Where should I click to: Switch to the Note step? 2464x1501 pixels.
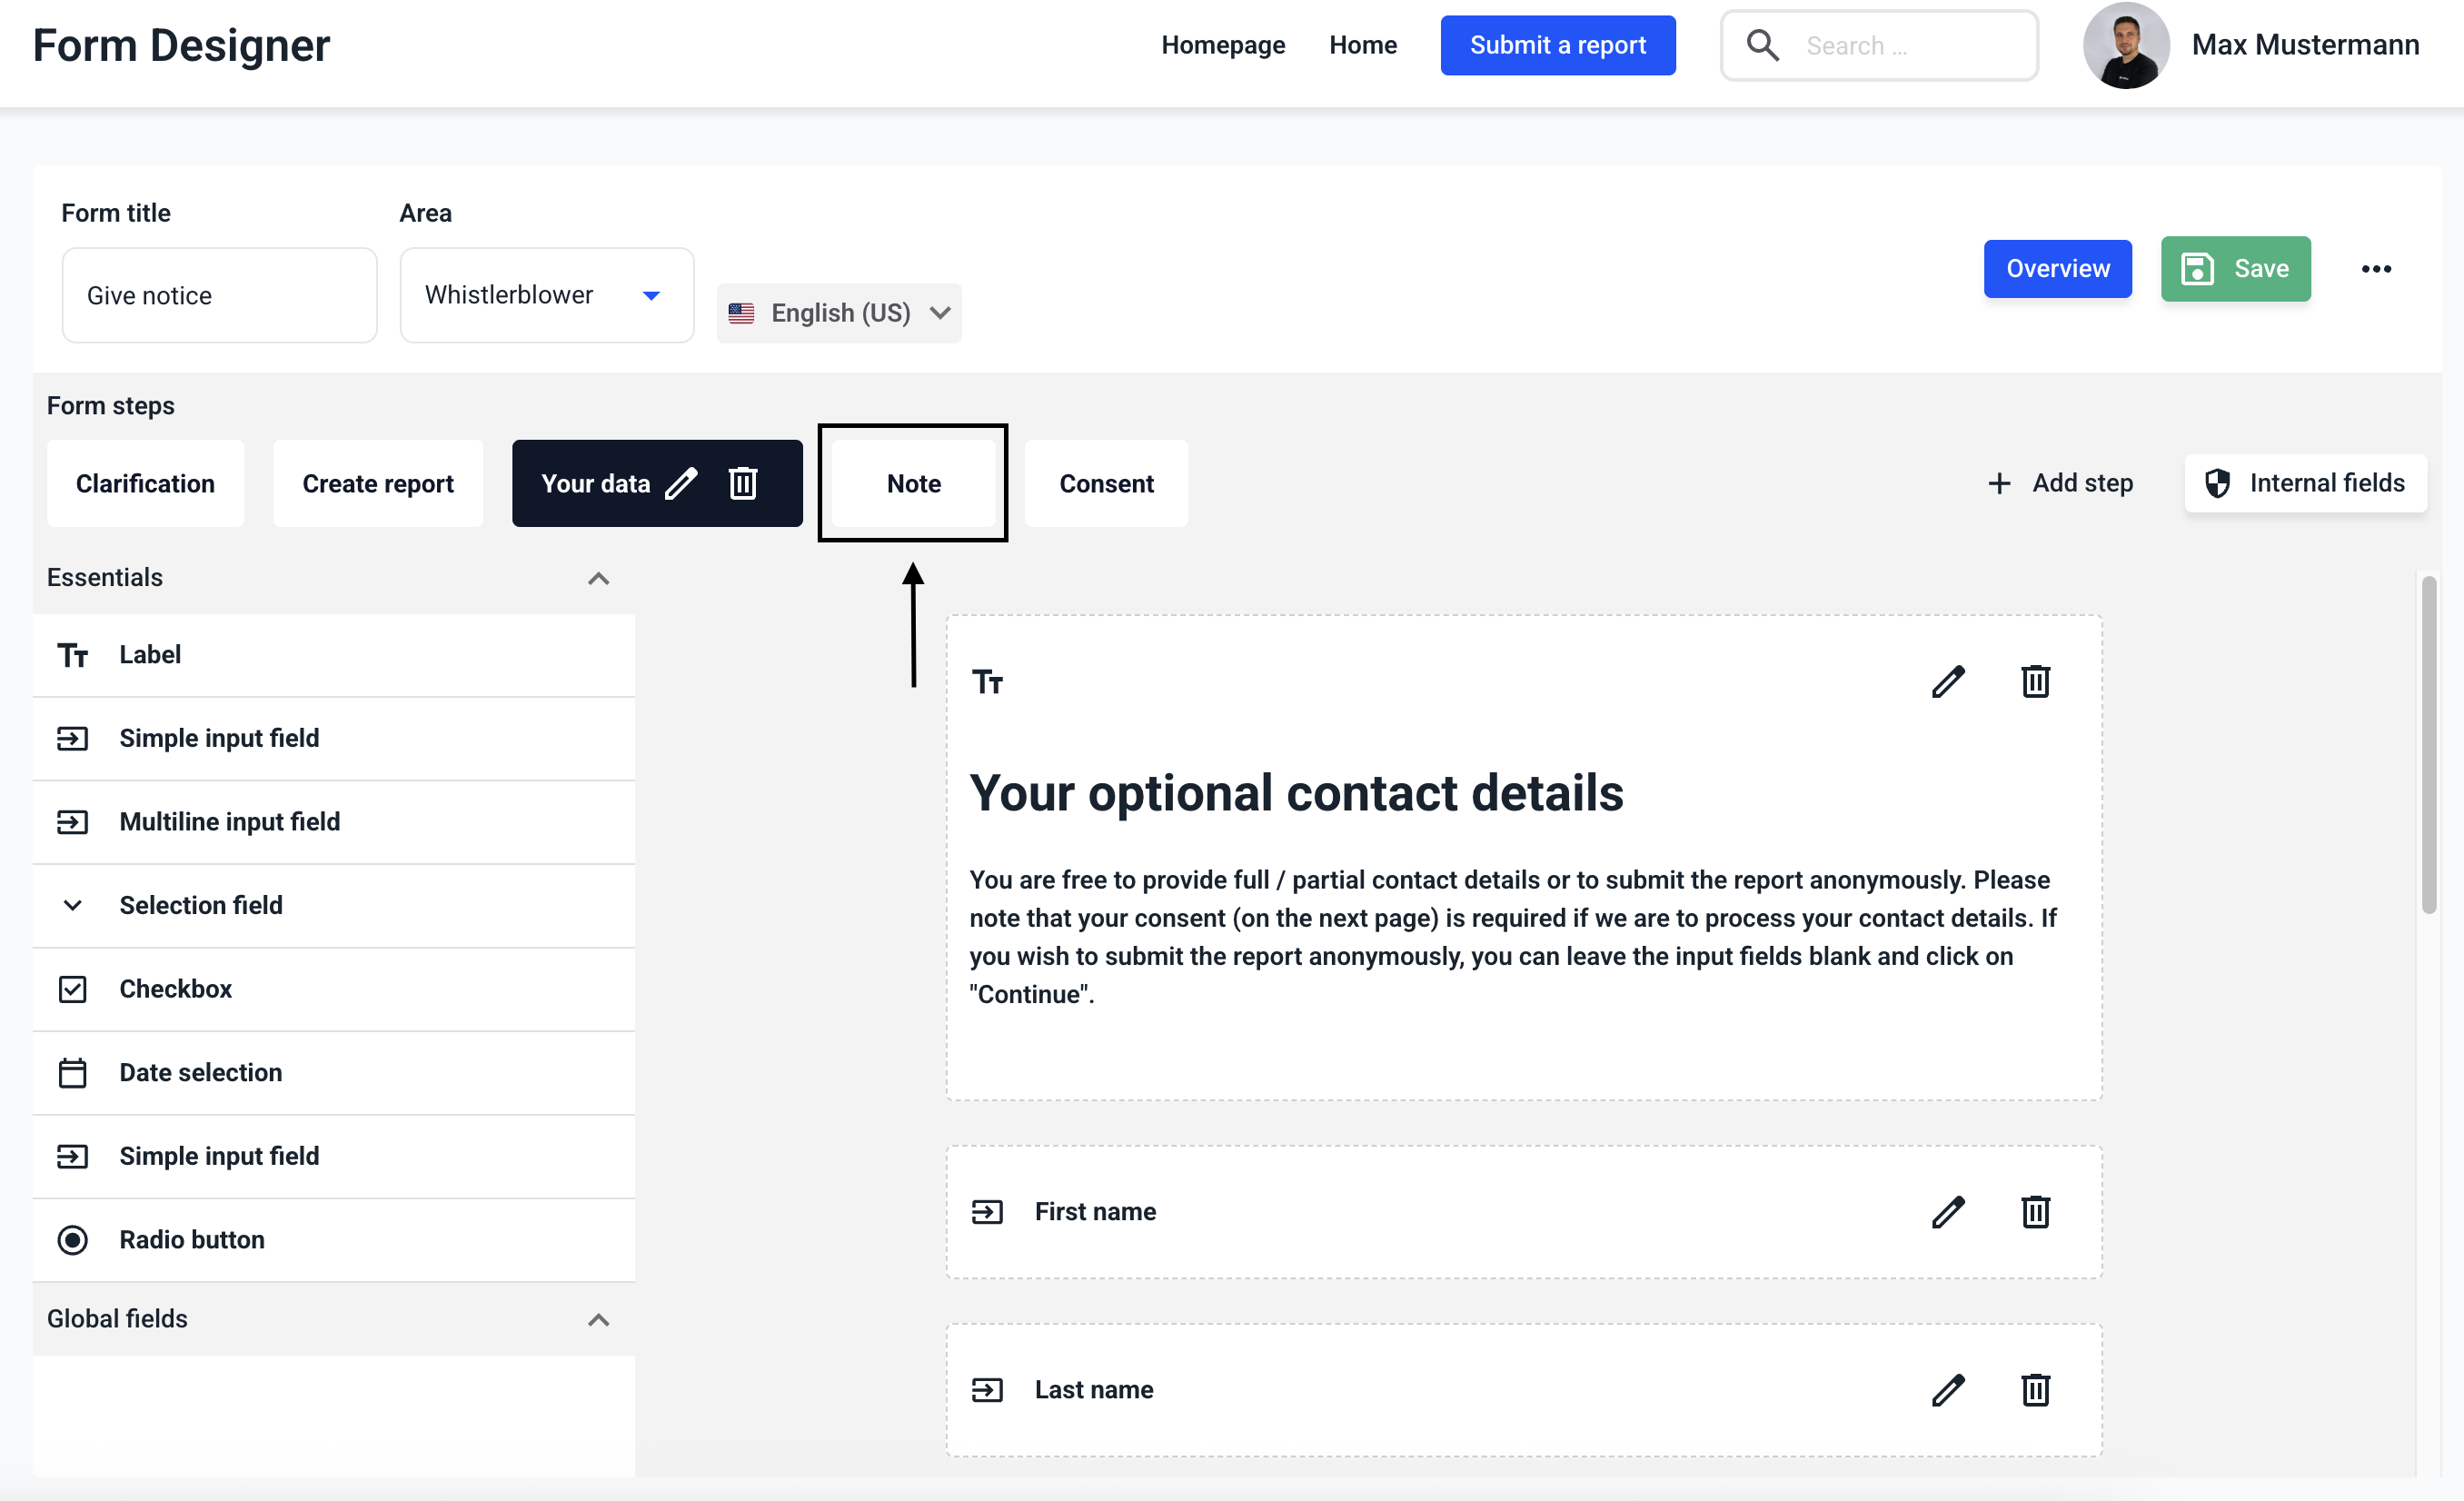tap(913, 484)
